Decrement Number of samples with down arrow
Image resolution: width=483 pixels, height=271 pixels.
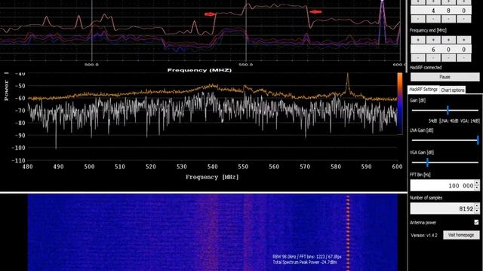[477, 211]
